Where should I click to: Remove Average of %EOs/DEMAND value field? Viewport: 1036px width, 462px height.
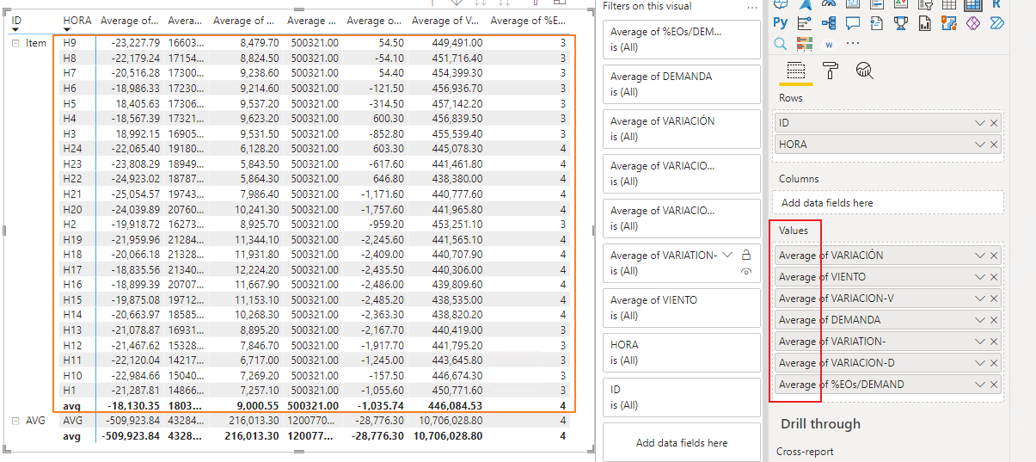click(x=994, y=385)
